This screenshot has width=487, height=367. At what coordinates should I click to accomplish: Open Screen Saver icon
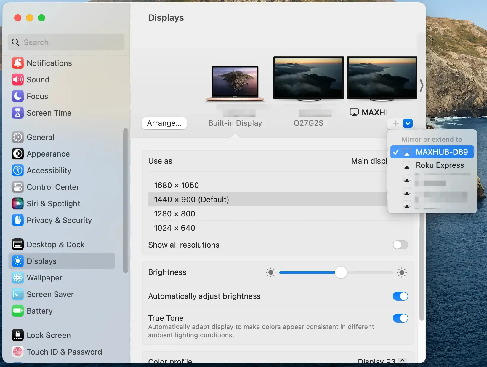18,294
